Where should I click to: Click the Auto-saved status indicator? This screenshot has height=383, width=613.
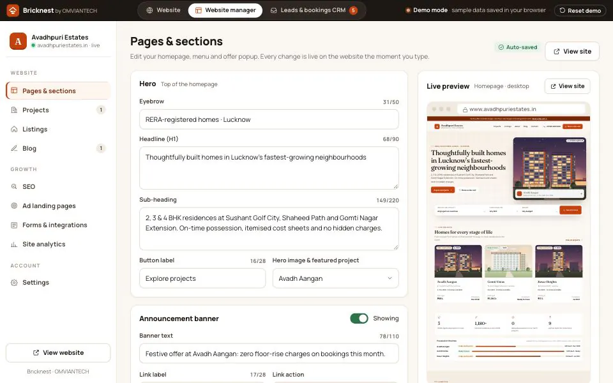click(x=518, y=47)
